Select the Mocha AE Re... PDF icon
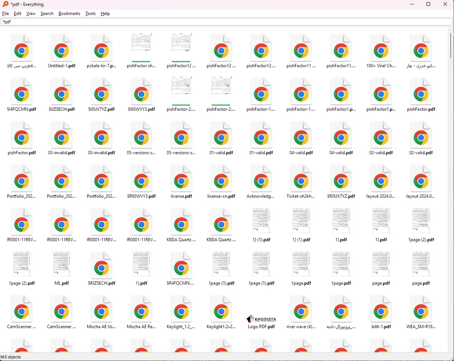Image resolution: width=454 pixels, height=361 pixels. pyautogui.click(x=141, y=309)
